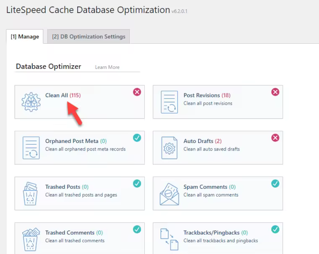Click the Post Revisions document icon
Viewport: 319px width, 254px height.
point(169,102)
